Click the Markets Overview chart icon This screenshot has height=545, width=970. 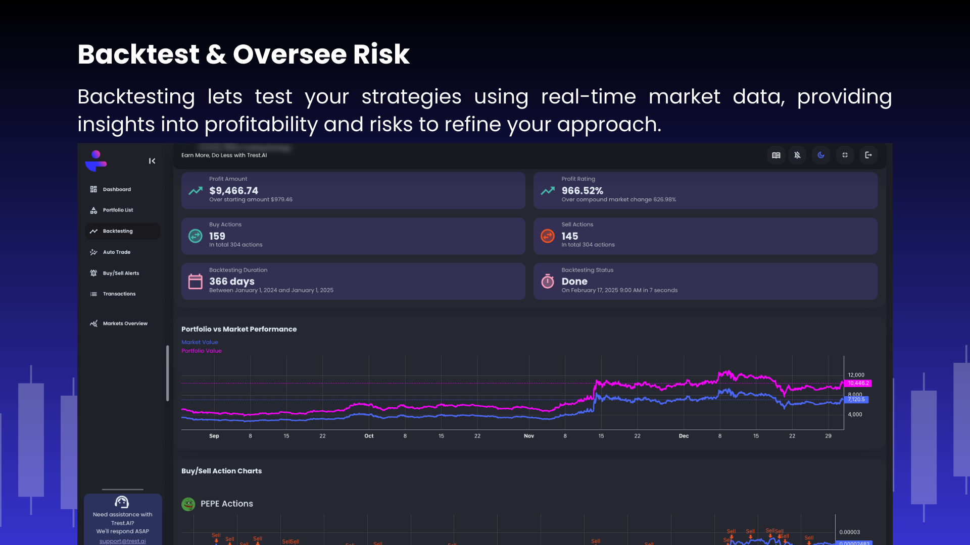pyautogui.click(x=93, y=323)
